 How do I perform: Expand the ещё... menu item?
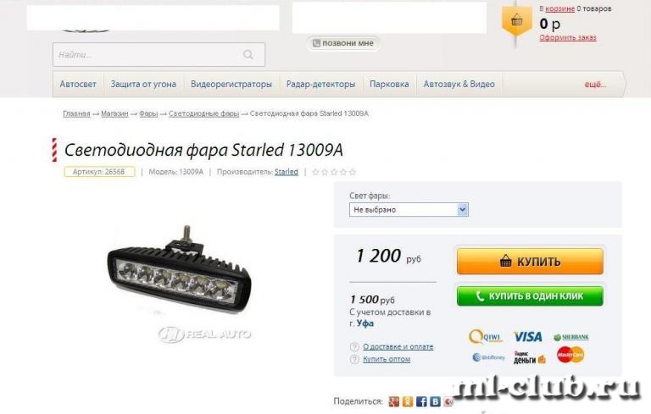tap(595, 84)
